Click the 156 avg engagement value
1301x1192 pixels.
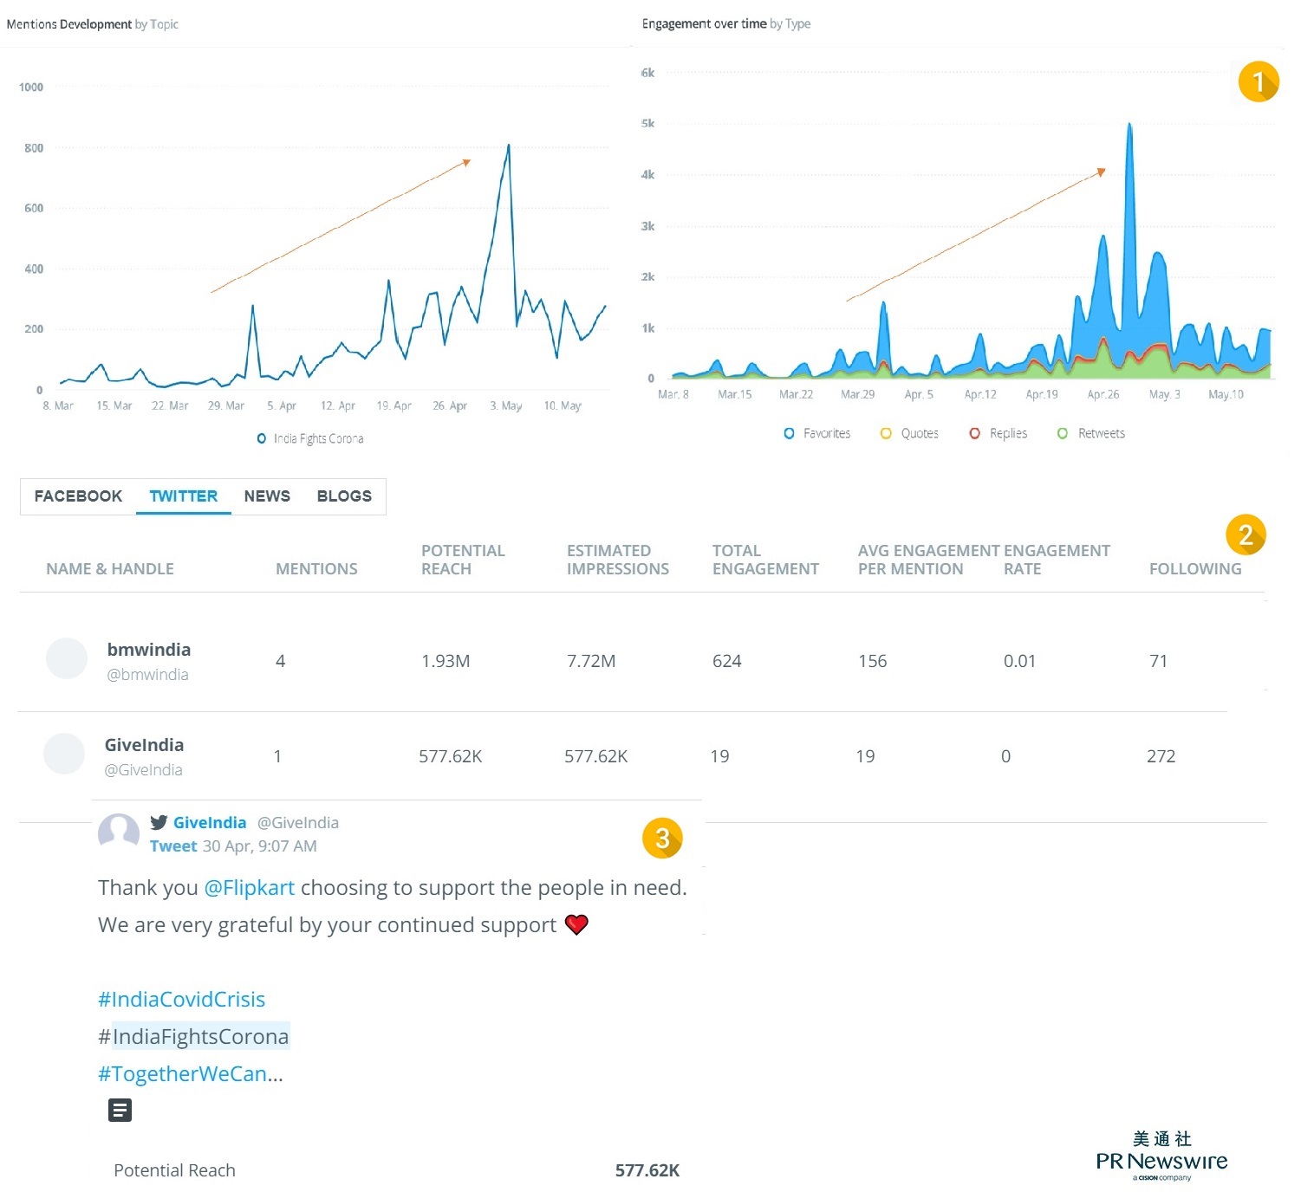pos(872,661)
